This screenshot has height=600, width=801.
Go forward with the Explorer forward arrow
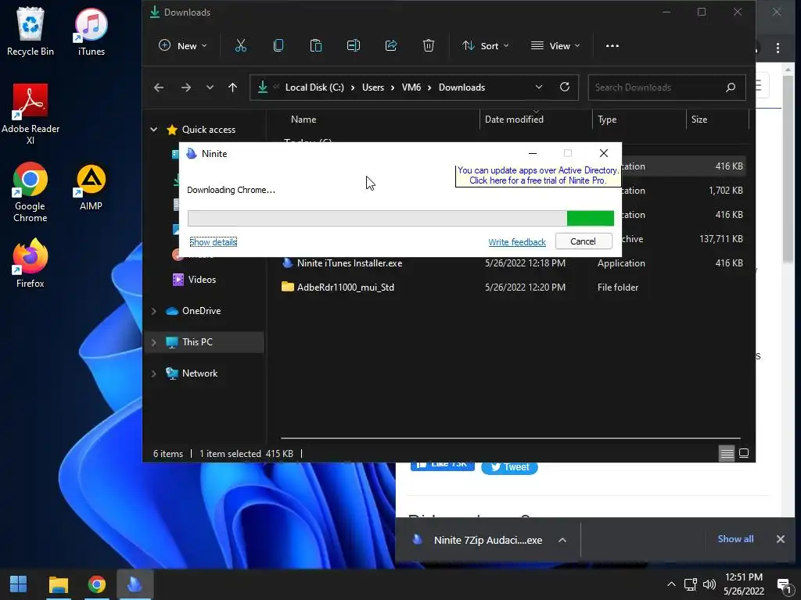click(x=186, y=87)
